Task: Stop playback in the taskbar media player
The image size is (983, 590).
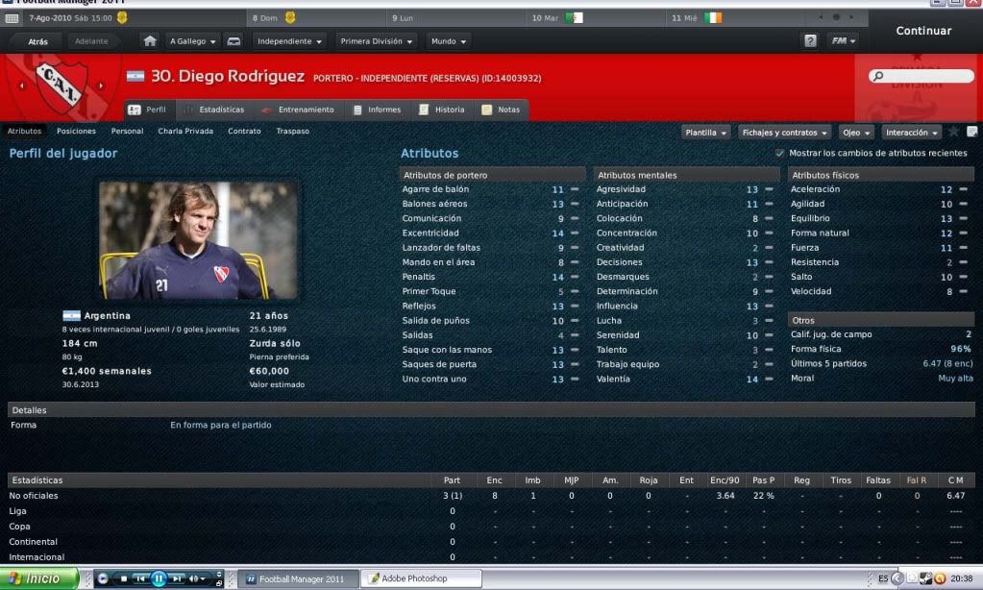Action: [x=124, y=578]
